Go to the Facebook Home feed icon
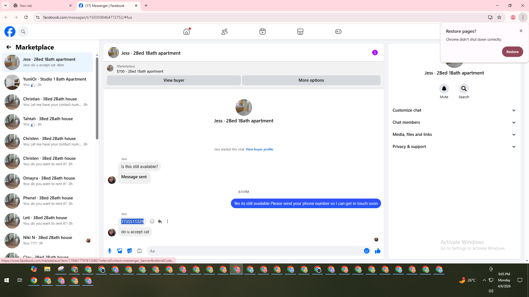 point(187,32)
